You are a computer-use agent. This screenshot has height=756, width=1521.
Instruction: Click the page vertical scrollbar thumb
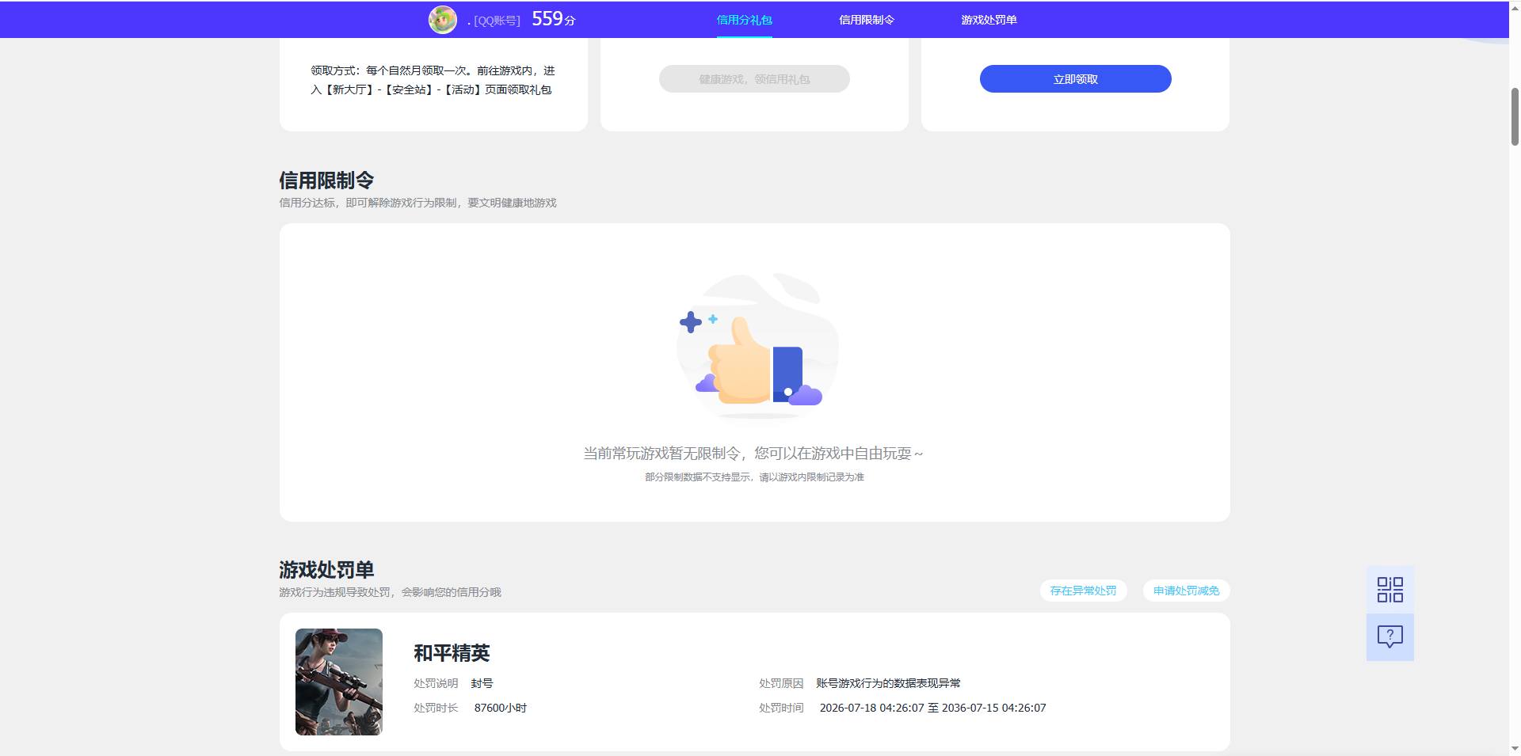pyautogui.click(x=1515, y=116)
